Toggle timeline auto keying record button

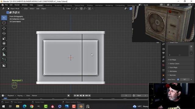68,96
